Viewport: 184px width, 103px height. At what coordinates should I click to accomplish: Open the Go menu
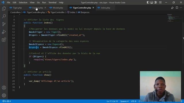pyautogui.click(x=38, y=3)
